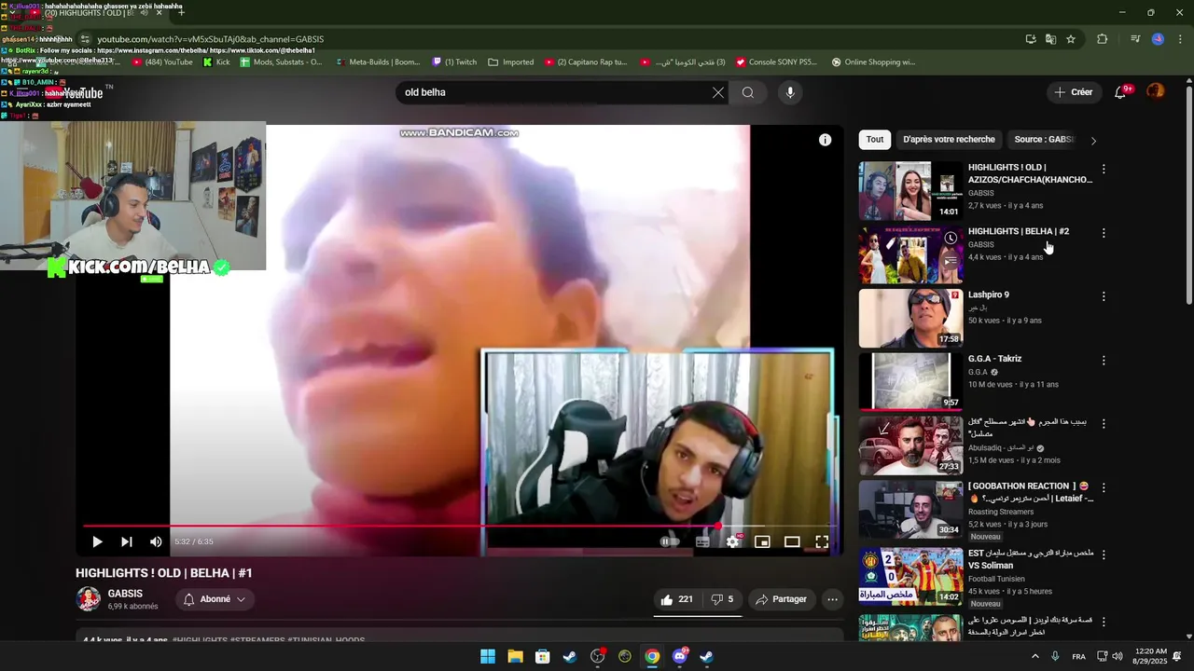Open the Abonné subscription dropdown

click(215, 599)
